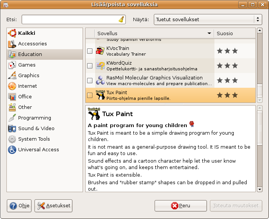Viewport: 269px width, 219px height.
Task: Select the Sound & Video category
Action: pos(45,129)
